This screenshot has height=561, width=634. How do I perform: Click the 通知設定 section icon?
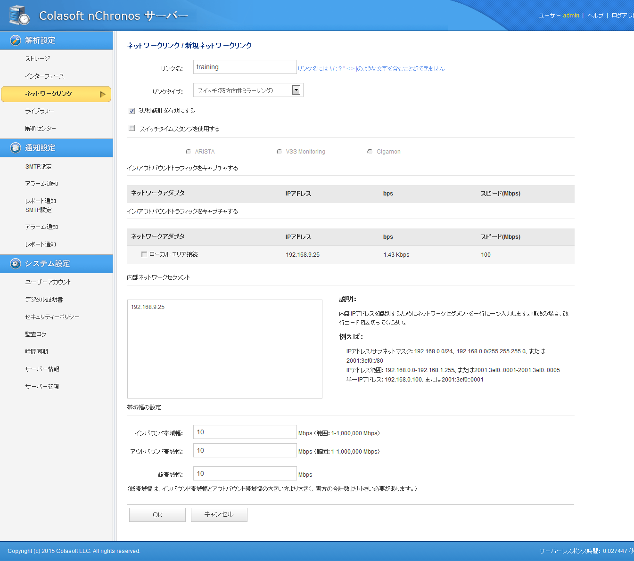[16, 148]
